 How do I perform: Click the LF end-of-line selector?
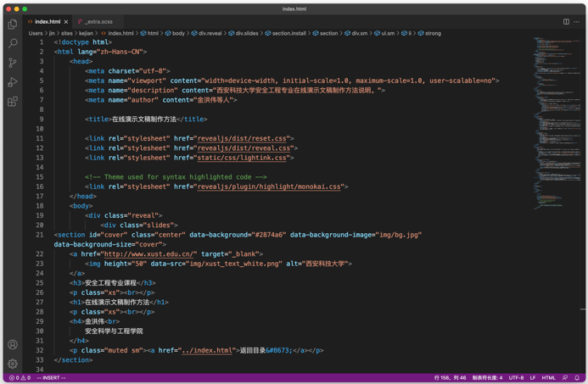[x=533, y=378]
